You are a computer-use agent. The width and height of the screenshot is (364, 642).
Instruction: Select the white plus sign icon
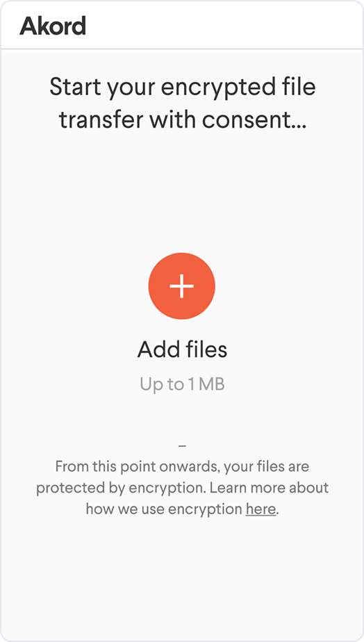point(182,286)
